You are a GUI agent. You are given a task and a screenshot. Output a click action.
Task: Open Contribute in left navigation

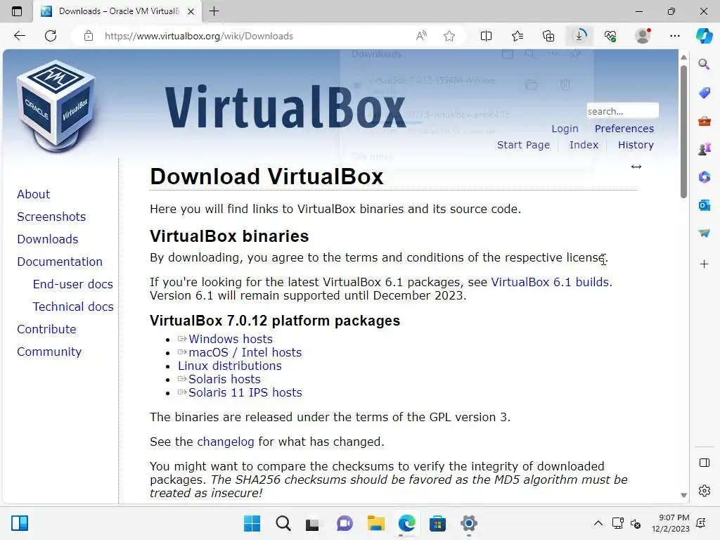pos(47,329)
